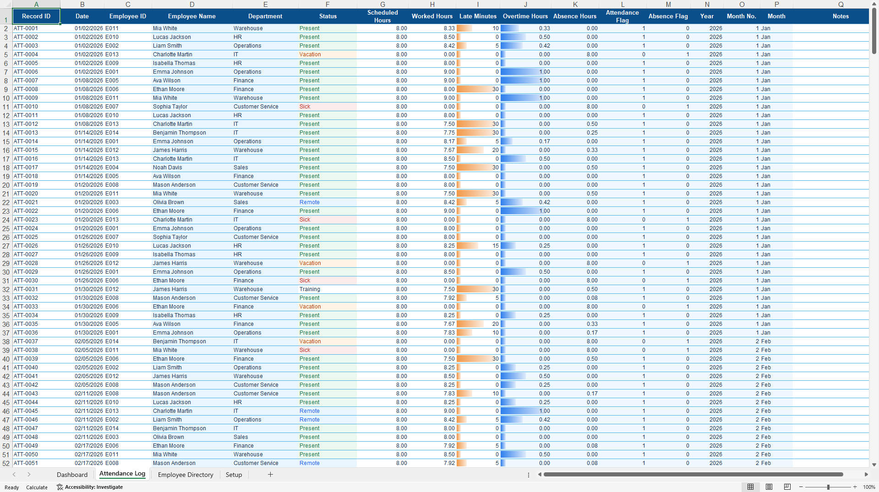
Task: Click horizontal scrollbar right arrow
Action: [x=866, y=475]
